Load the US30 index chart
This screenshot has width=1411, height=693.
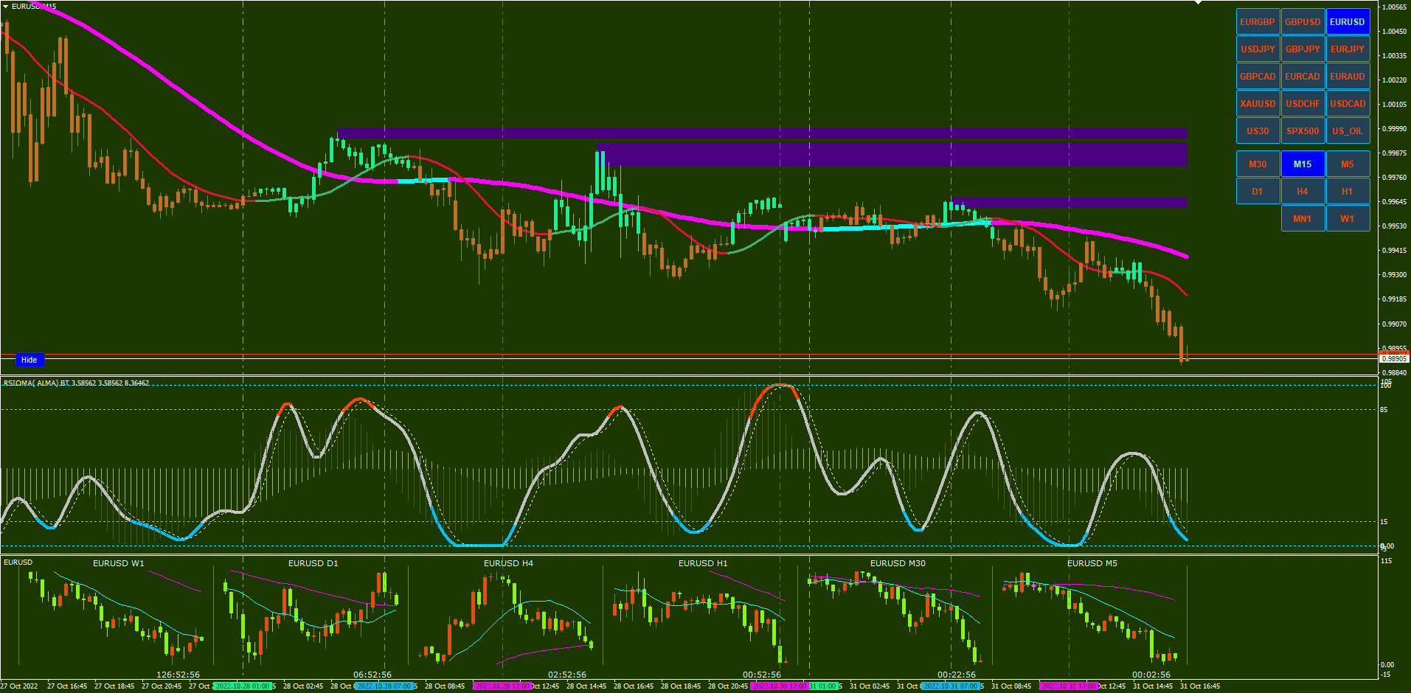click(x=1258, y=130)
